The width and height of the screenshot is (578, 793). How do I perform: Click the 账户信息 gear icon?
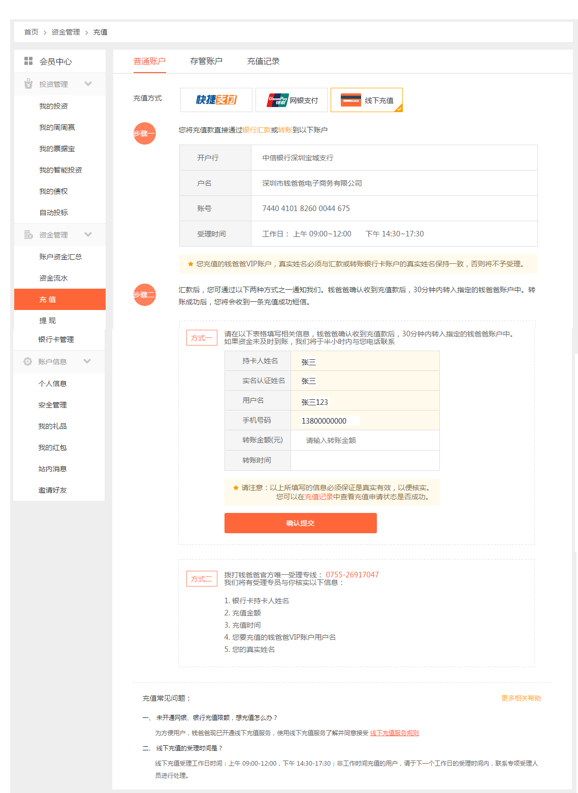coord(27,361)
